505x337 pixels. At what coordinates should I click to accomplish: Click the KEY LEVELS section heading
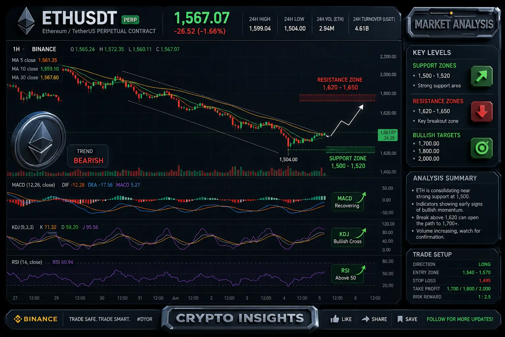pos(432,53)
